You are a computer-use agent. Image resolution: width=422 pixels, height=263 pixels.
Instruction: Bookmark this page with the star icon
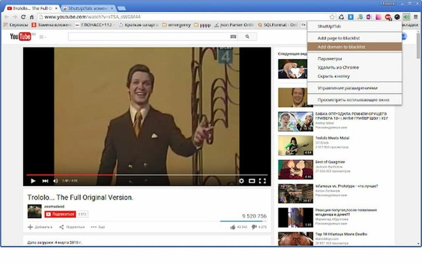click(x=332, y=17)
